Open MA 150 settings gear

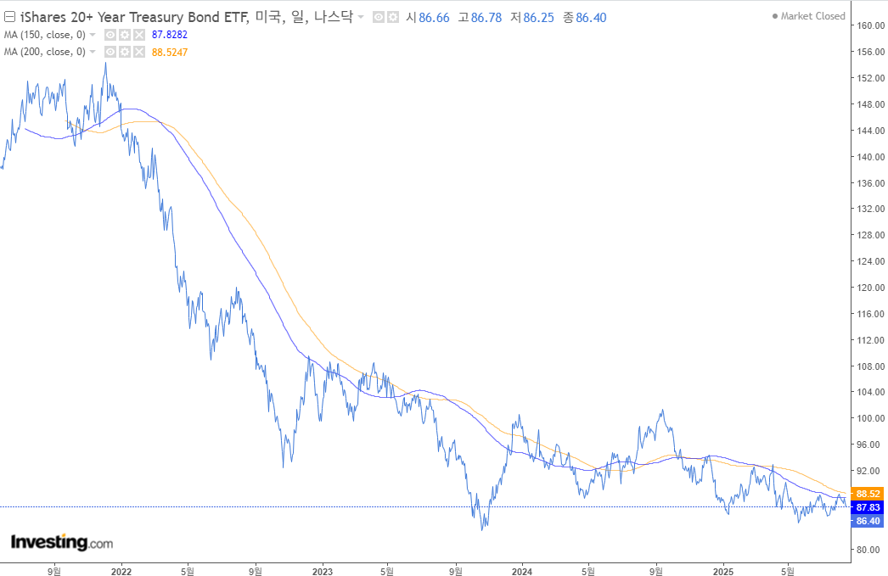(125, 35)
